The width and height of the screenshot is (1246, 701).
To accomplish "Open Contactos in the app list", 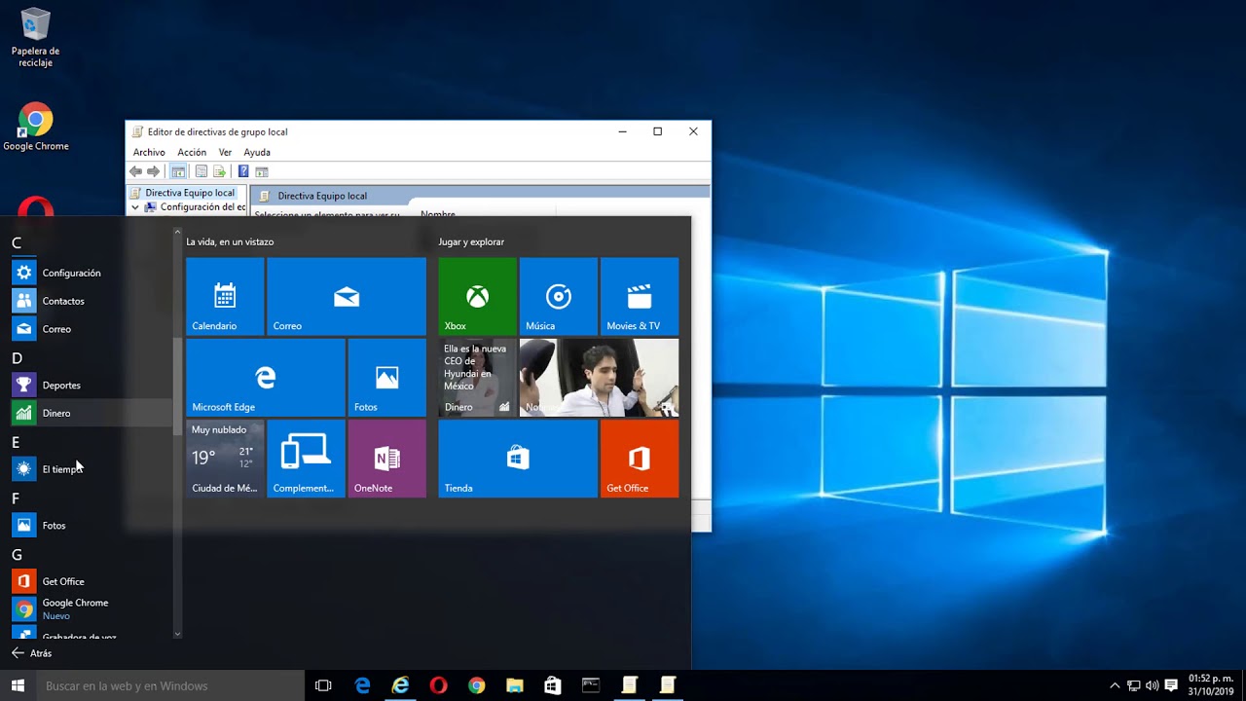I will 92,301.
